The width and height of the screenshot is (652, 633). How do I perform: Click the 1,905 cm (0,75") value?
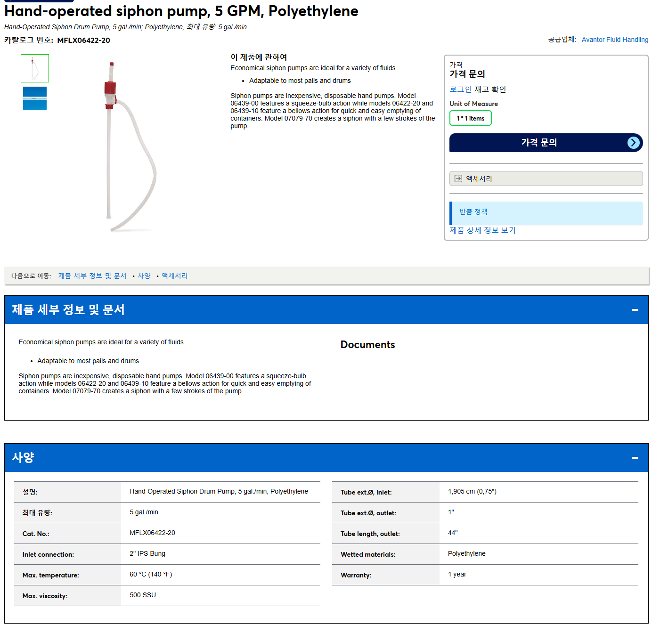tap(472, 492)
